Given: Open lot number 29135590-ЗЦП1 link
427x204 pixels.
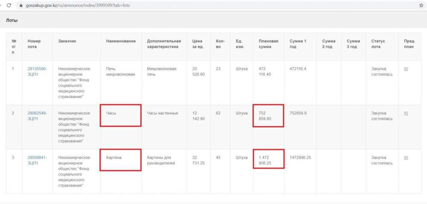Looking at the screenshot, I should point(37,71).
